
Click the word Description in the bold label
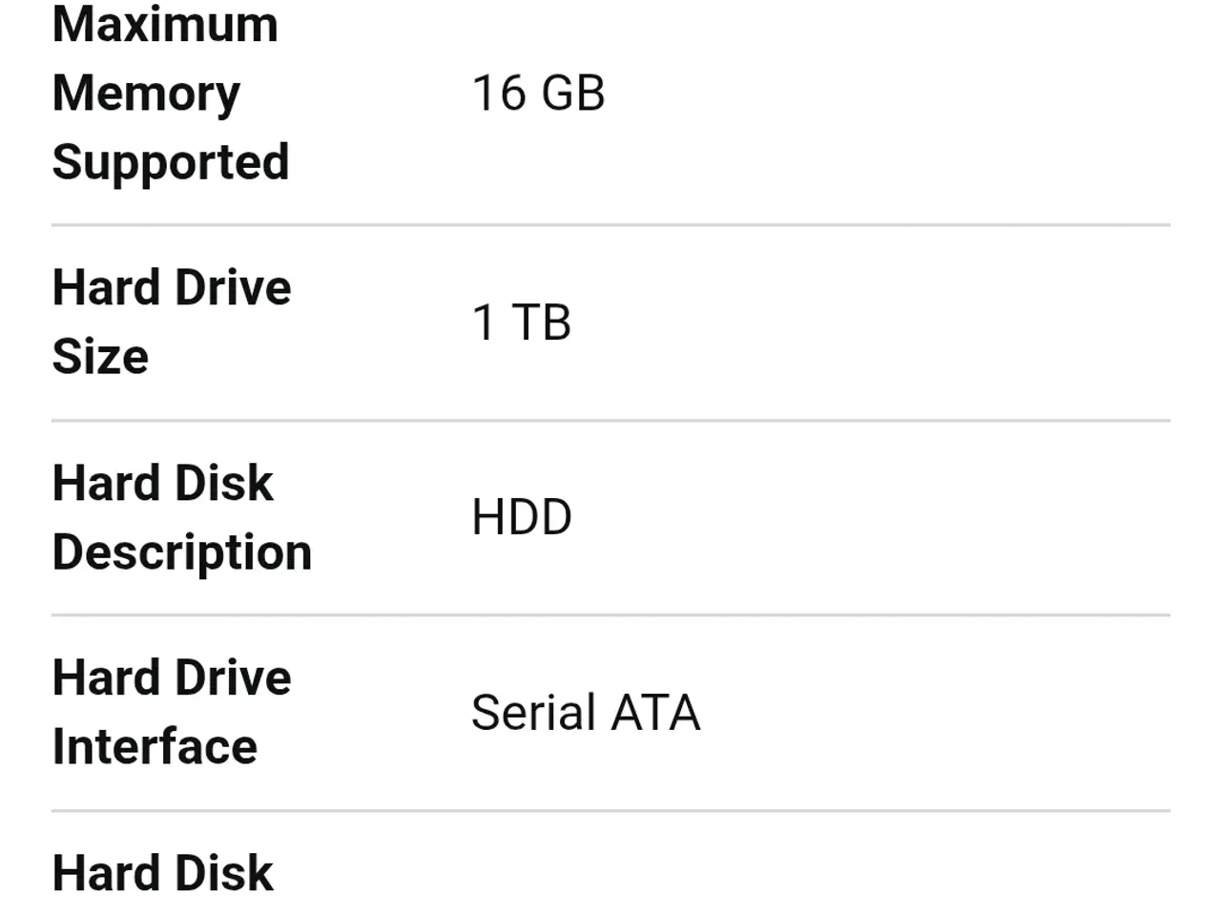182,553
